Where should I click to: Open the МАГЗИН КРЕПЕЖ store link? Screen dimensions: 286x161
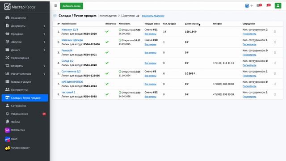tap(72, 82)
